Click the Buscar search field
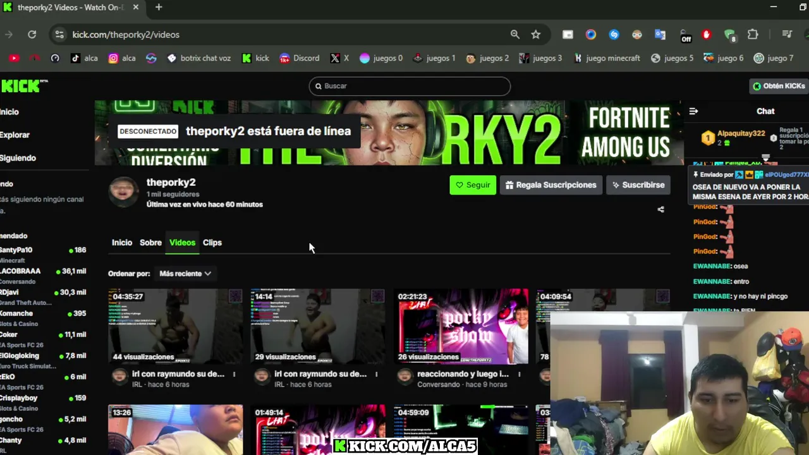 410,86
